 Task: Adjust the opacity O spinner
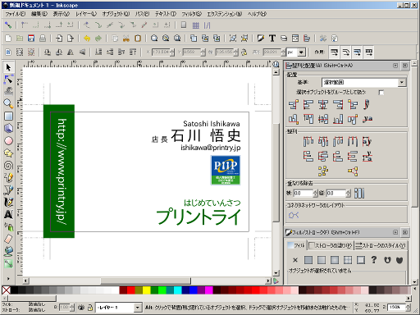point(72,308)
